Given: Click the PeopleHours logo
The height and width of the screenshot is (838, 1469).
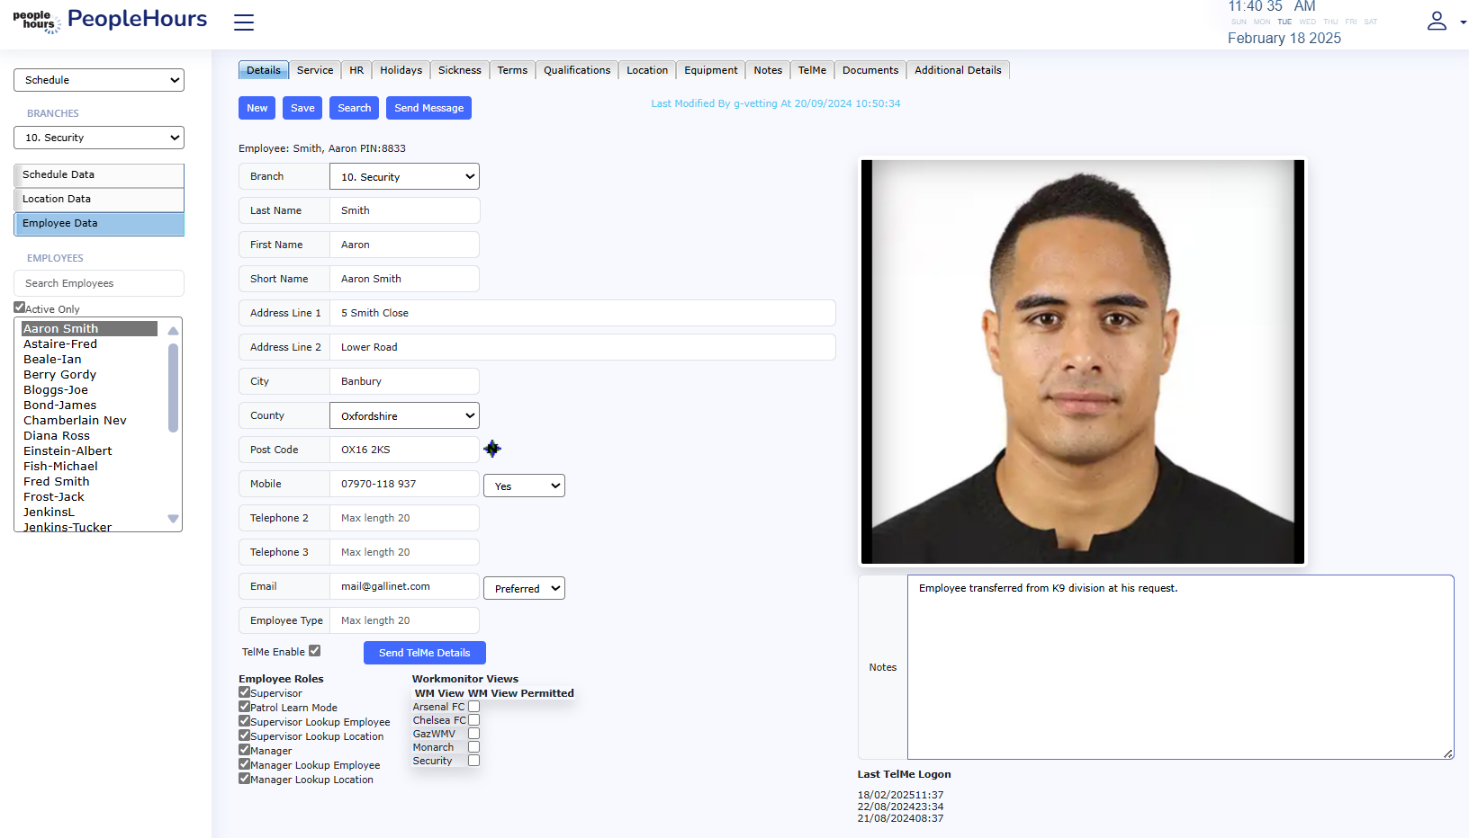Looking at the screenshot, I should coord(110,21).
